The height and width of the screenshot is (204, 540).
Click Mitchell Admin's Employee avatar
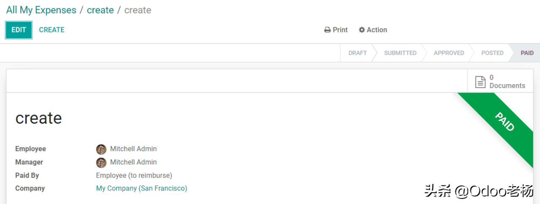(x=101, y=149)
